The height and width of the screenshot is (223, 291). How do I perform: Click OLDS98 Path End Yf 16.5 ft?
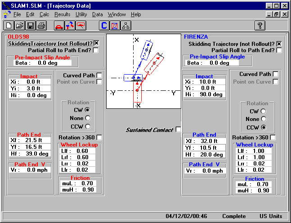click(30, 147)
